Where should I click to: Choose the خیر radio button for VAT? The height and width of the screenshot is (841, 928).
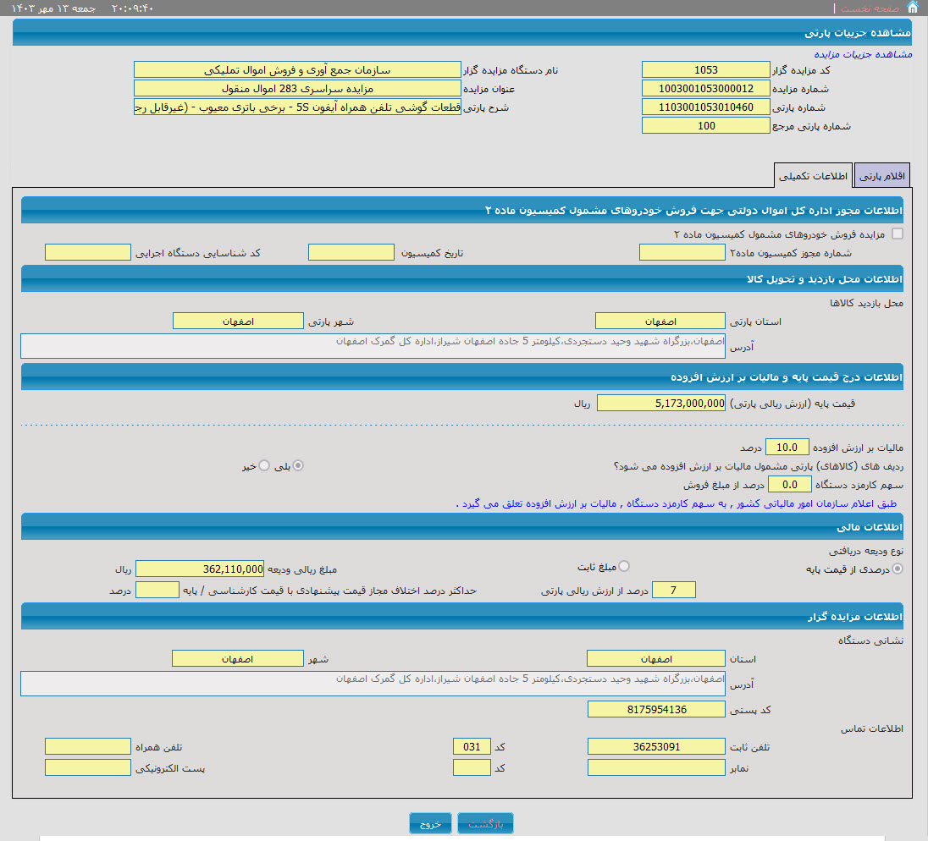pyautogui.click(x=264, y=465)
